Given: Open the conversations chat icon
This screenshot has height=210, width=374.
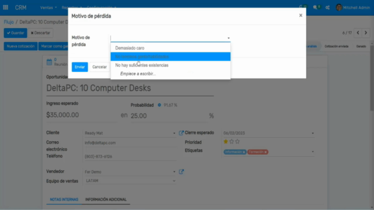Looking at the screenshot, I should coord(316,8).
